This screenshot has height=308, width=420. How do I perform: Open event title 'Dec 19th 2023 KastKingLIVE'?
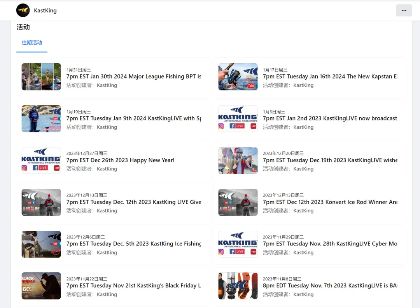coord(330,160)
